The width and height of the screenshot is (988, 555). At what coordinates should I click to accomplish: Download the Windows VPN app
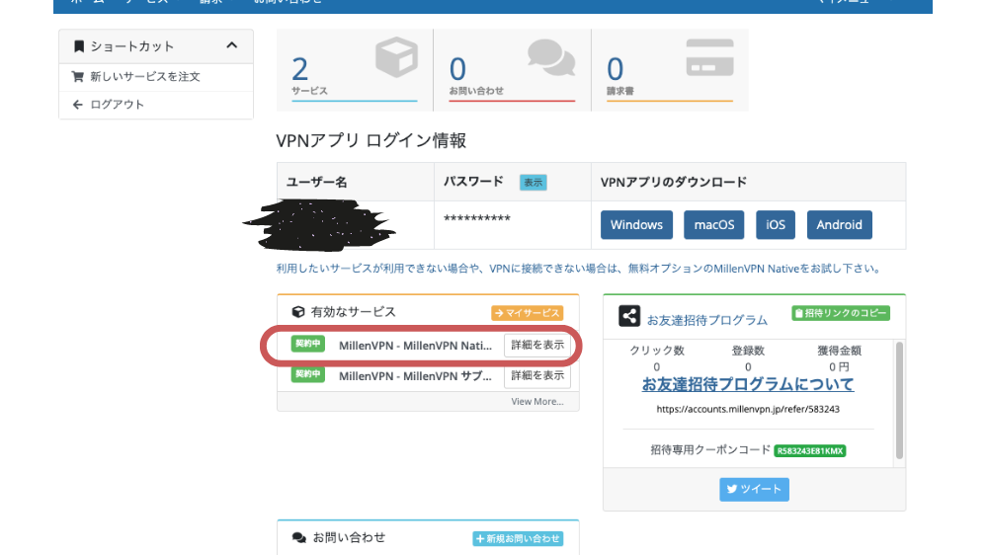(636, 225)
